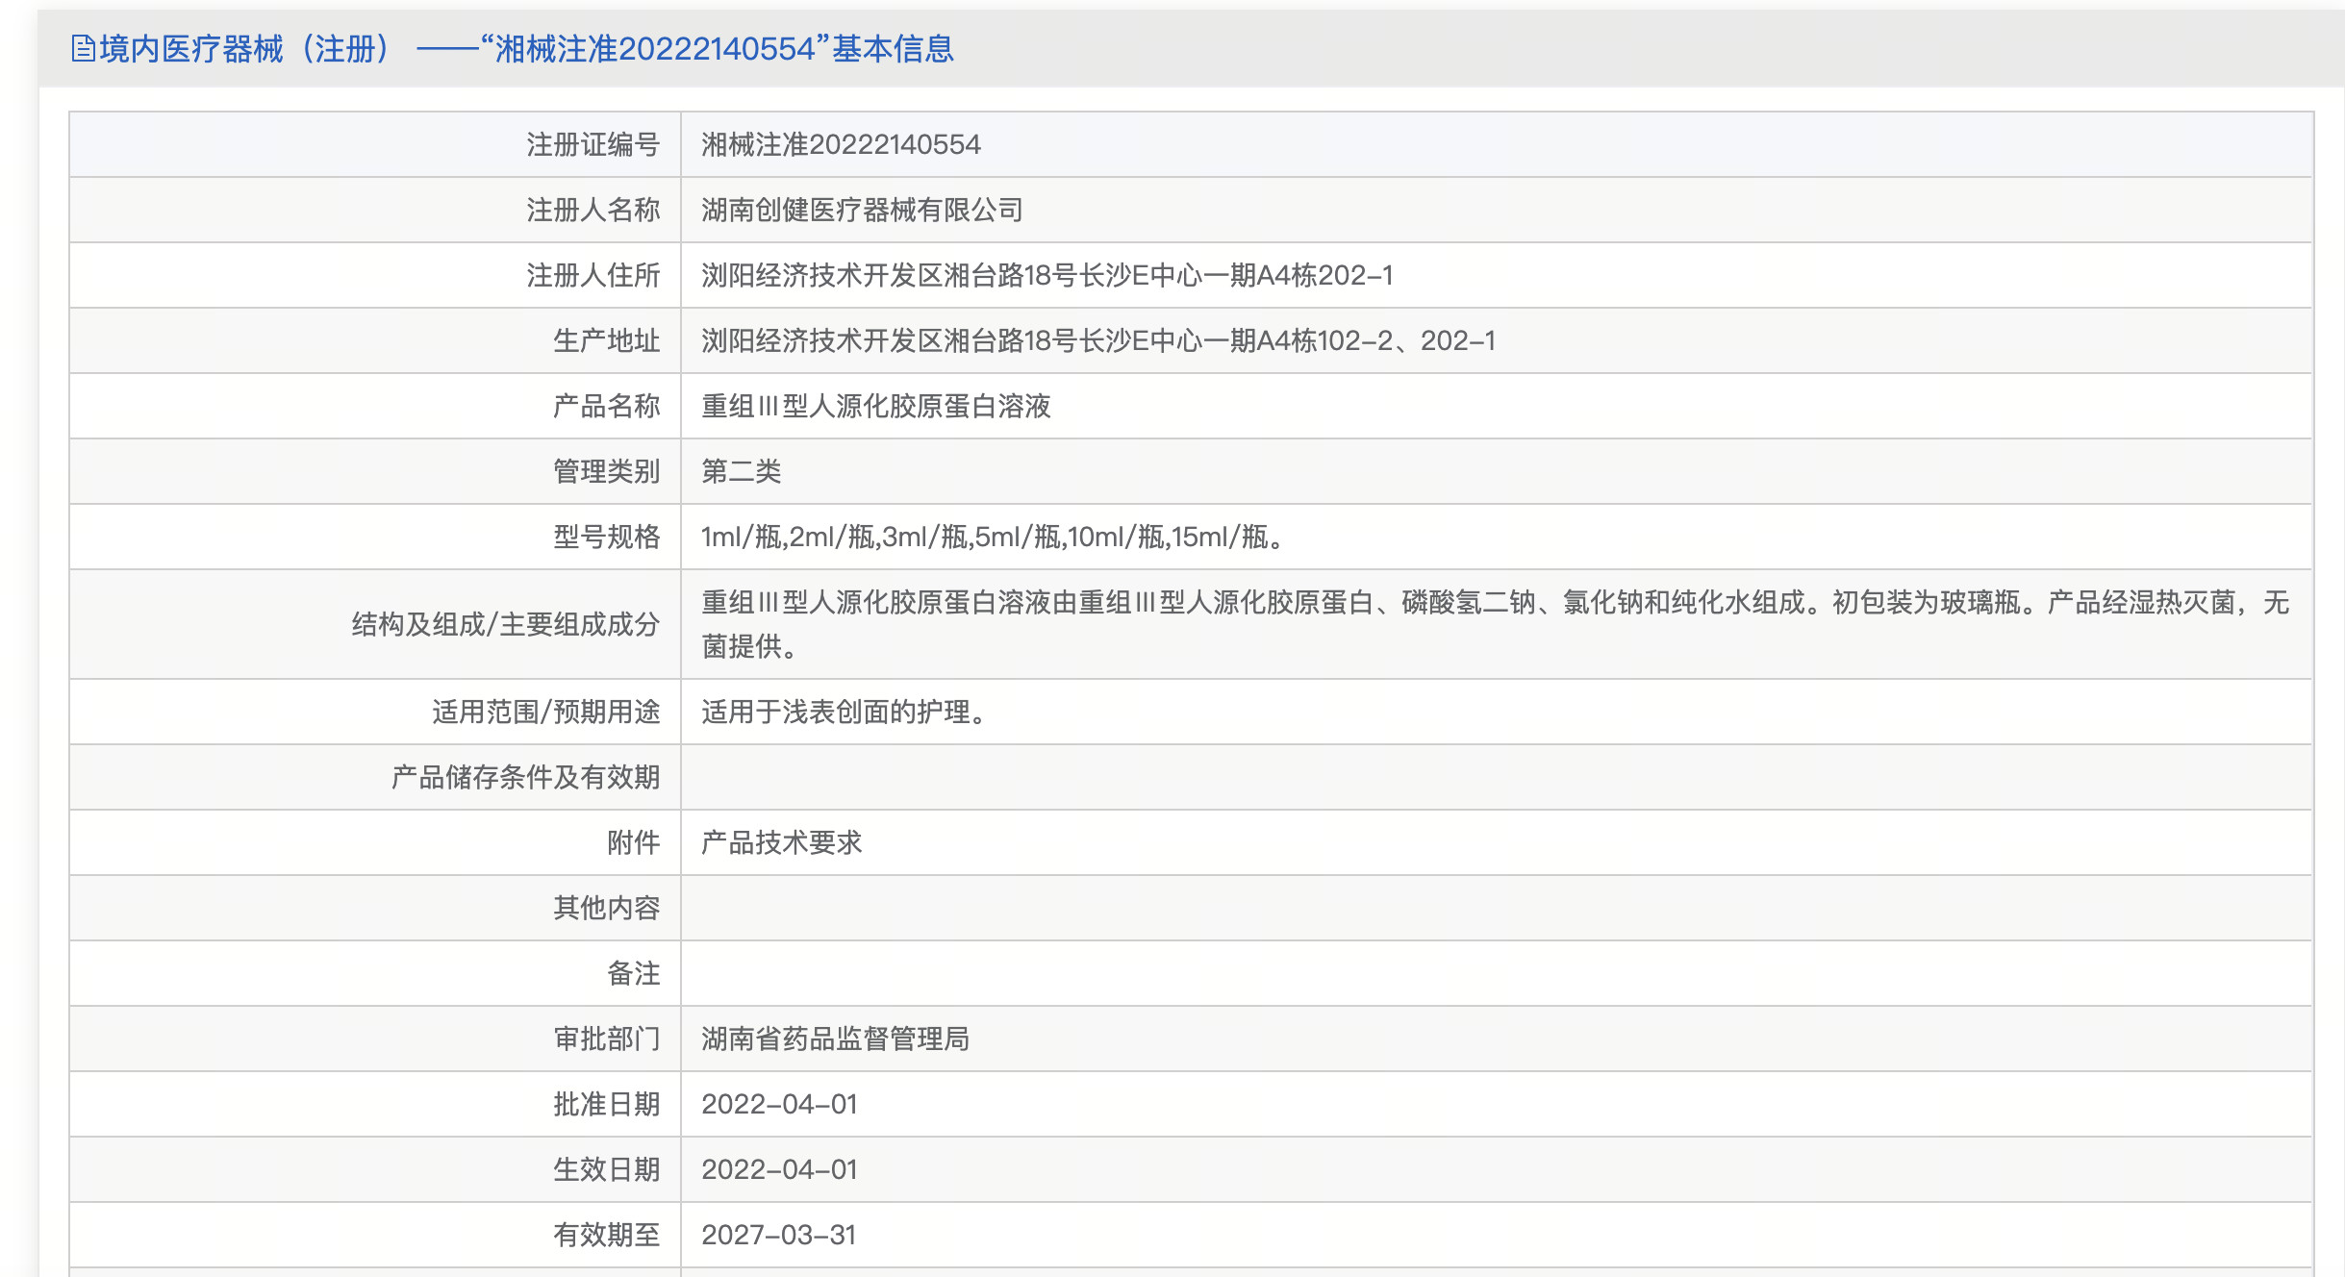This screenshot has width=2345, height=1277.
Task: Select product name 重组III型人源化胶原蛋白溶液
Action: point(875,406)
